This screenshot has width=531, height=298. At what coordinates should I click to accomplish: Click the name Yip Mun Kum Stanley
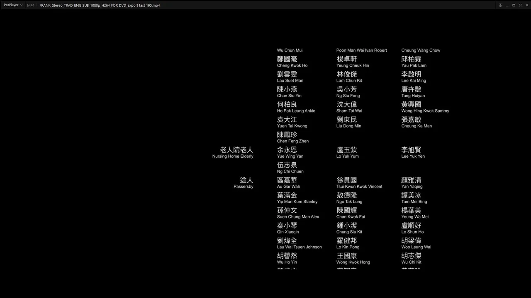pyautogui.click(x=297, y=202)
